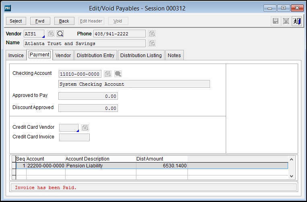Click the search icon beside Checking Account

(118, 74)
